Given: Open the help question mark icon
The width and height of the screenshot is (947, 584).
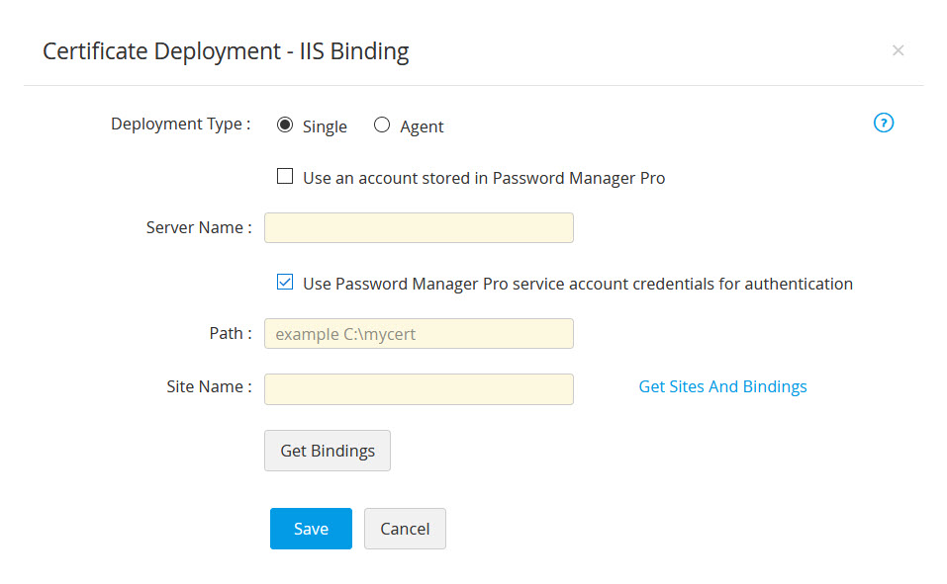Looking at the screenshot, I should (884, 124).
